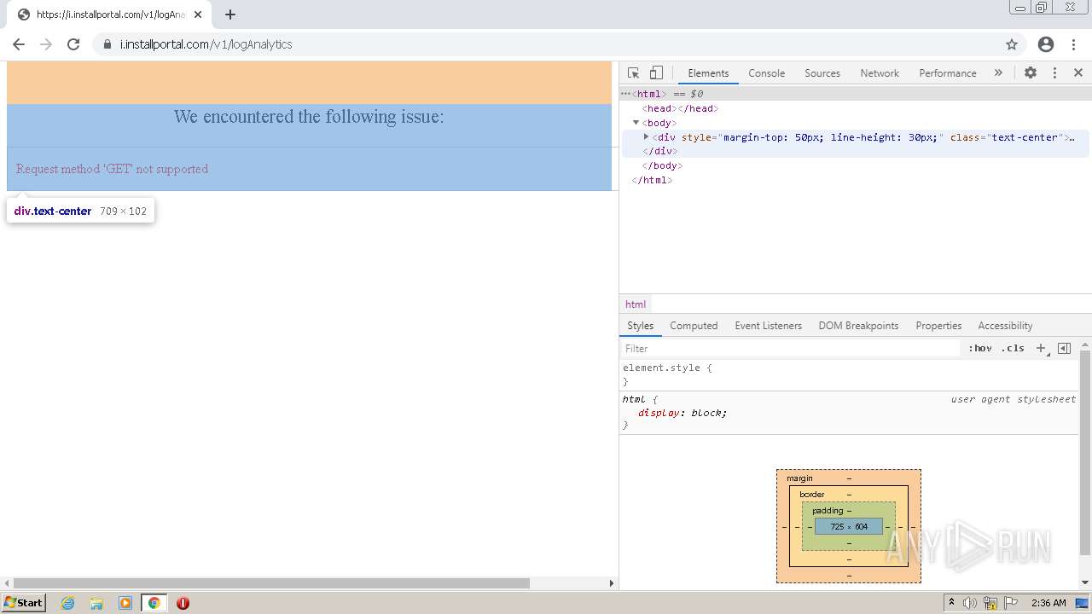Open the network tray icon

pos(990,603)
